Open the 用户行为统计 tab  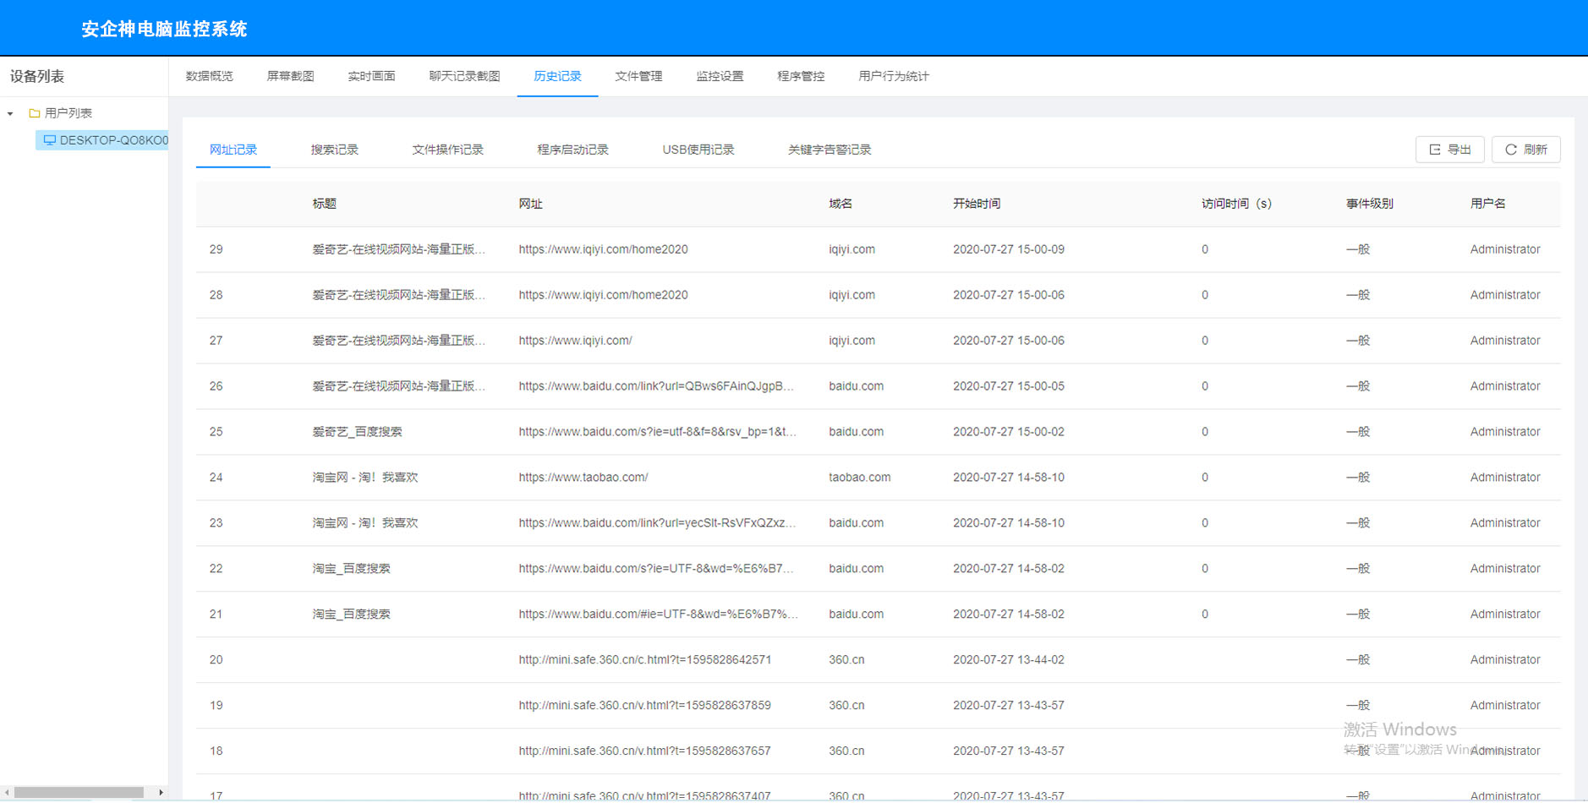click(894, 76)
